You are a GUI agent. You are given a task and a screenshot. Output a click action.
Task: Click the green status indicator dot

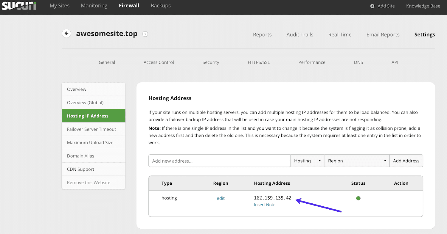tap(358, 198)
